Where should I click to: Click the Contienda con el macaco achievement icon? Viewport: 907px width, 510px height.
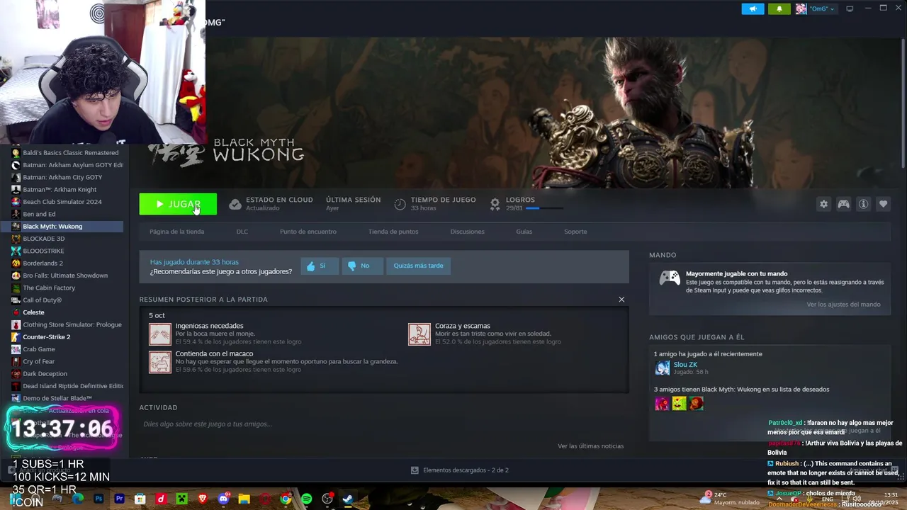pyautogui.click(x=160, y=362)
